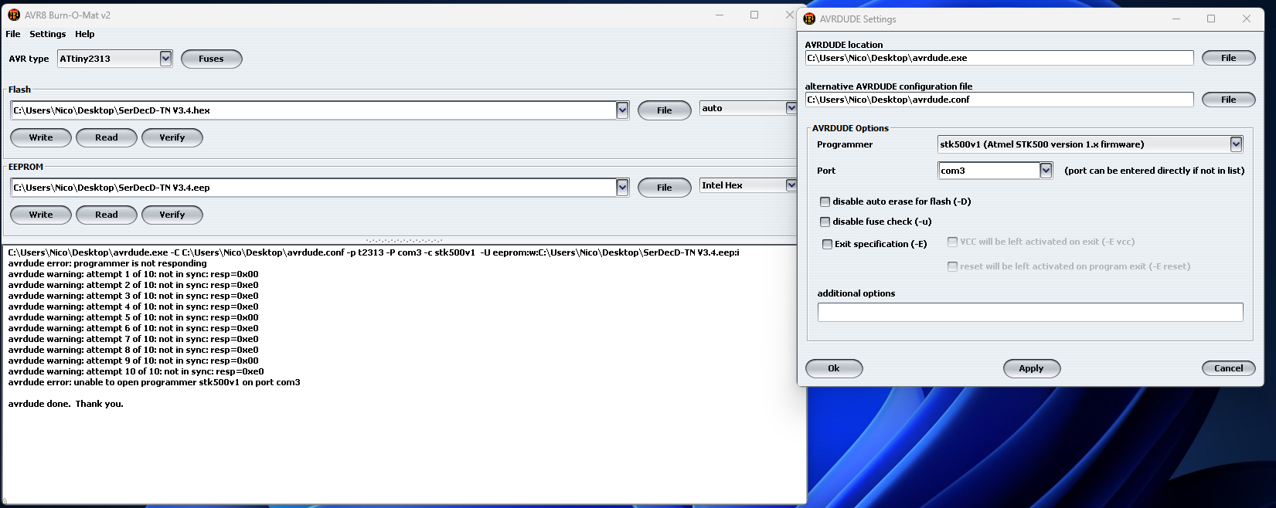Click the avrdude command line at log top

pos(373,252)
